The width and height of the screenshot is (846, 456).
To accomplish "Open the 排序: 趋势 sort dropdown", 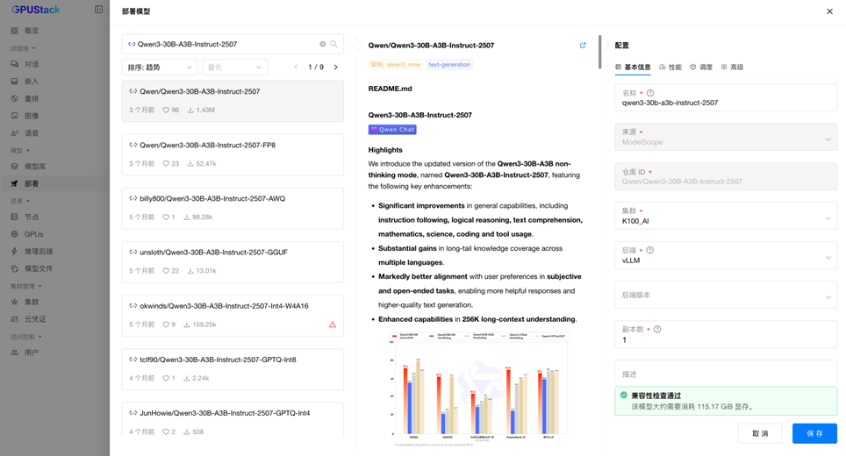I will (160, 68).
